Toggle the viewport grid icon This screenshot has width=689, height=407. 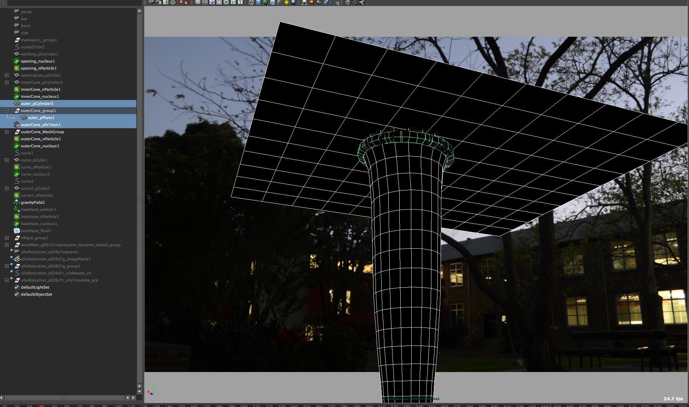(198, 2)
